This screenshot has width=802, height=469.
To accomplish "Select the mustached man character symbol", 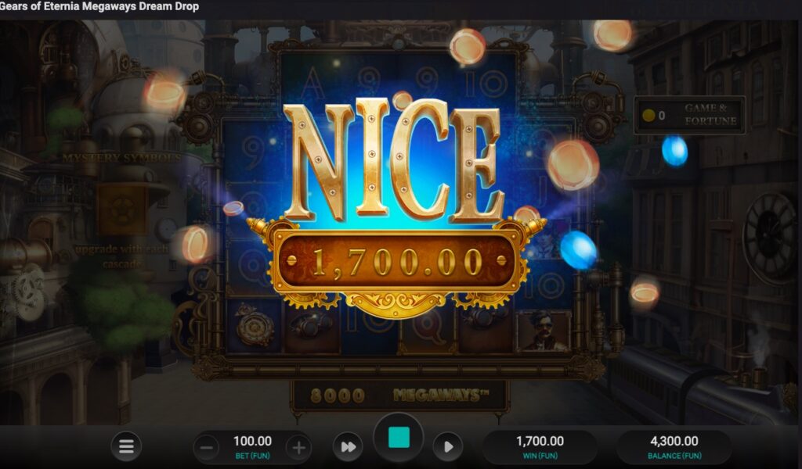I will (544, 331).
